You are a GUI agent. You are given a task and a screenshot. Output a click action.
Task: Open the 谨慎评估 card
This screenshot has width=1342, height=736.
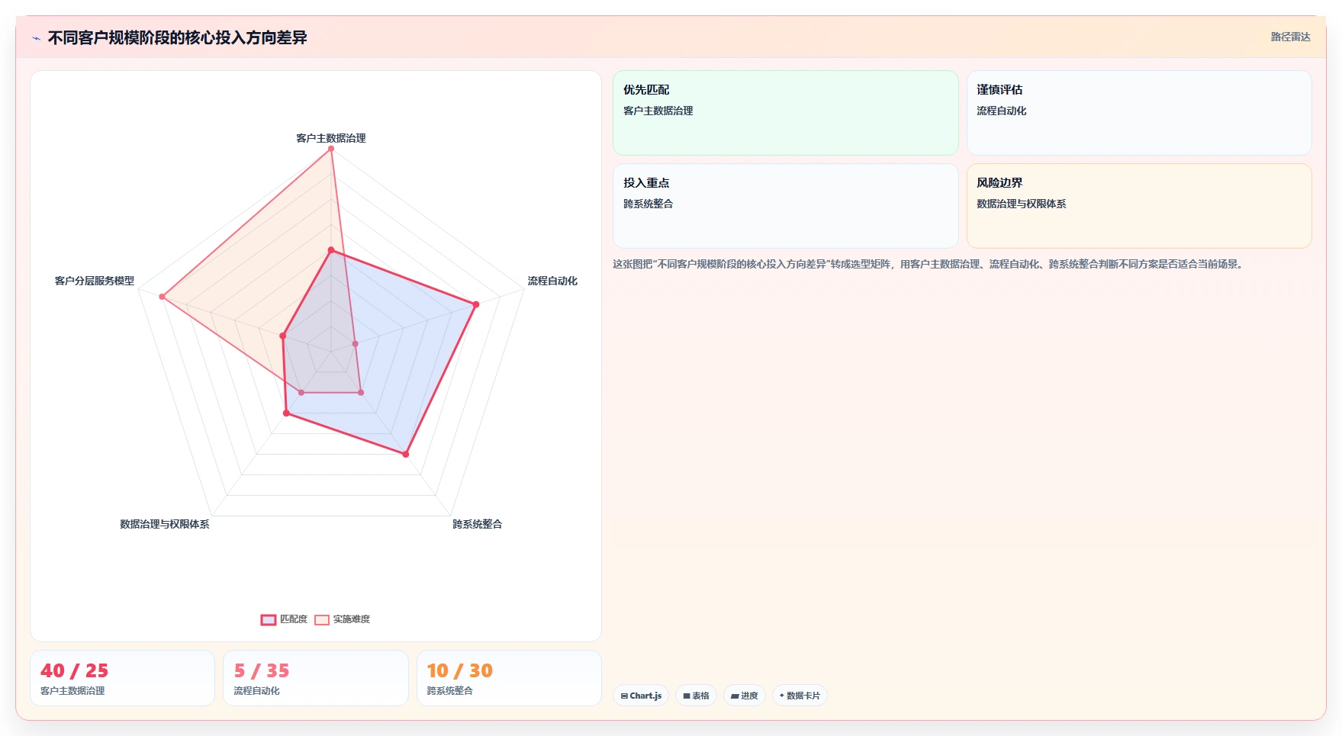pos(1139,113)
